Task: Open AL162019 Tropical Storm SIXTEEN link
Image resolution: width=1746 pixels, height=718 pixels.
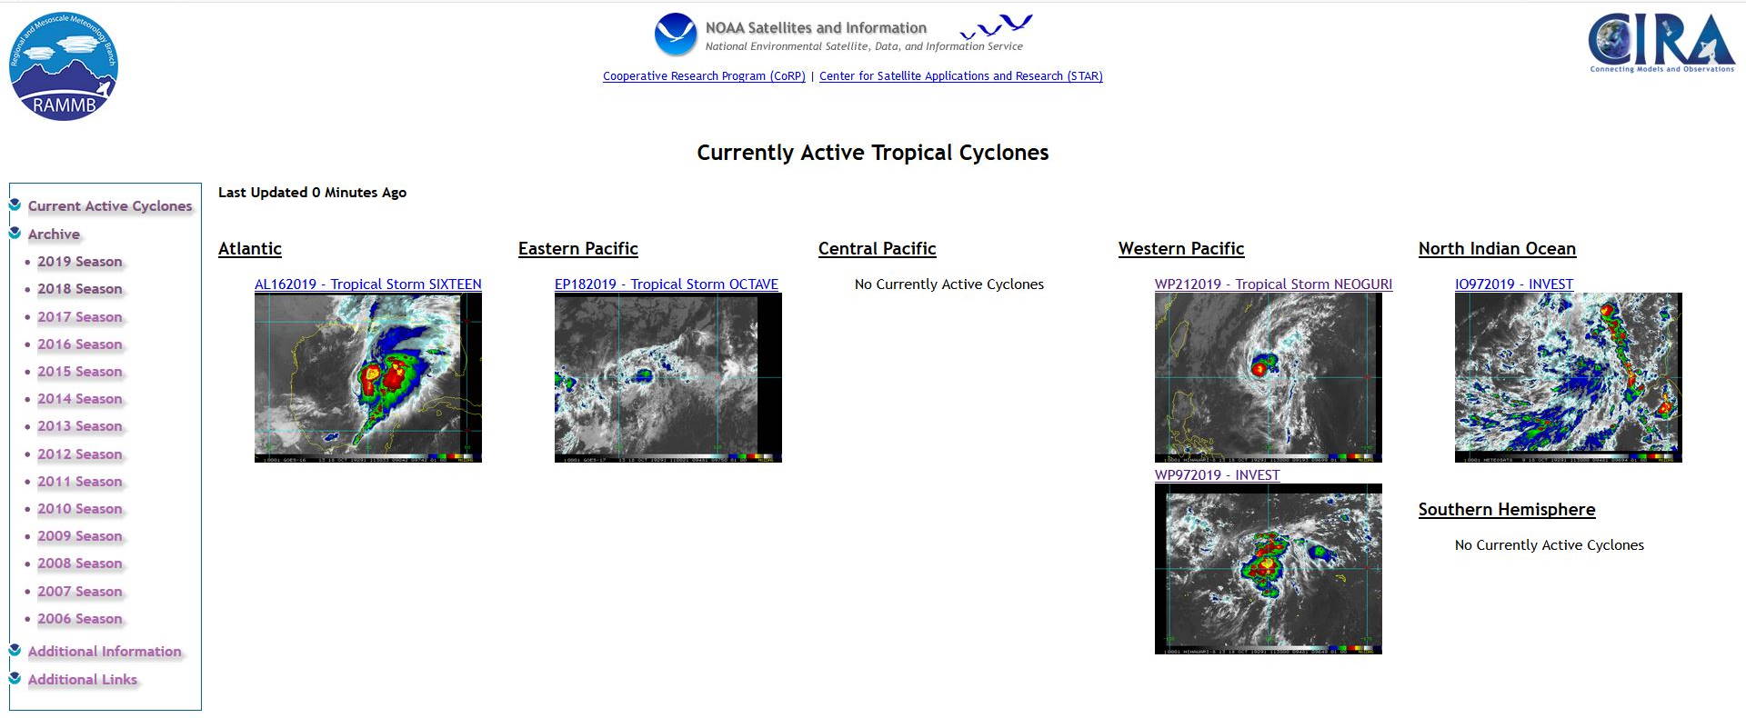Action: pos(368,284)
